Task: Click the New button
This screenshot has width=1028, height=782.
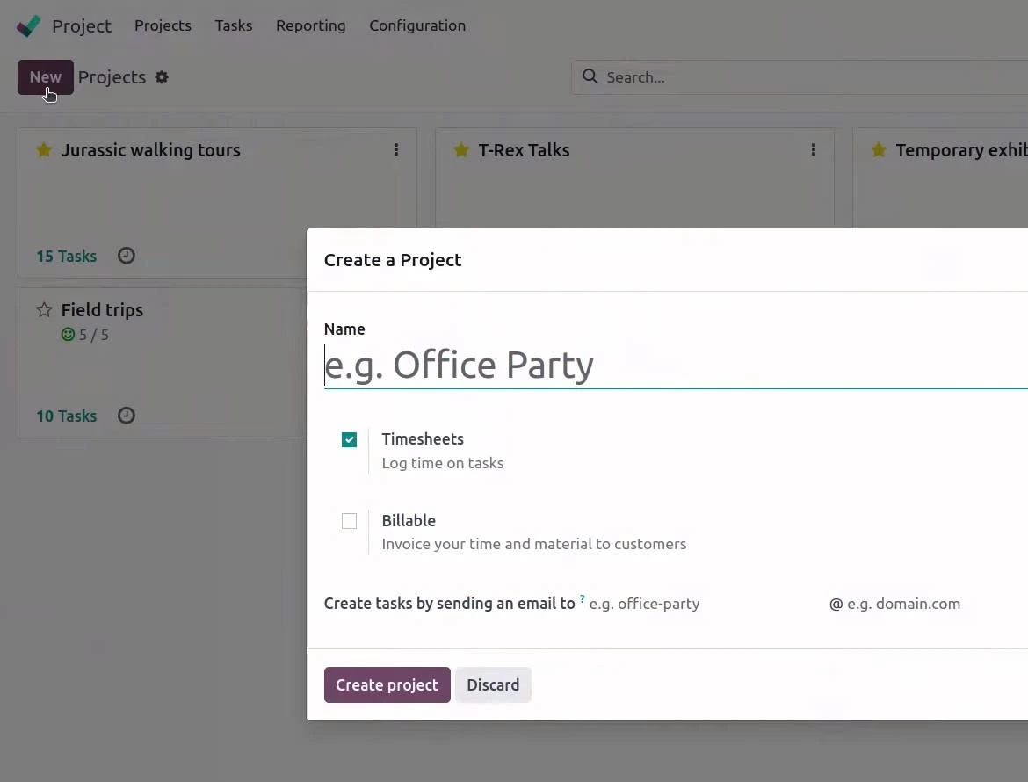Action: point(45,77)
